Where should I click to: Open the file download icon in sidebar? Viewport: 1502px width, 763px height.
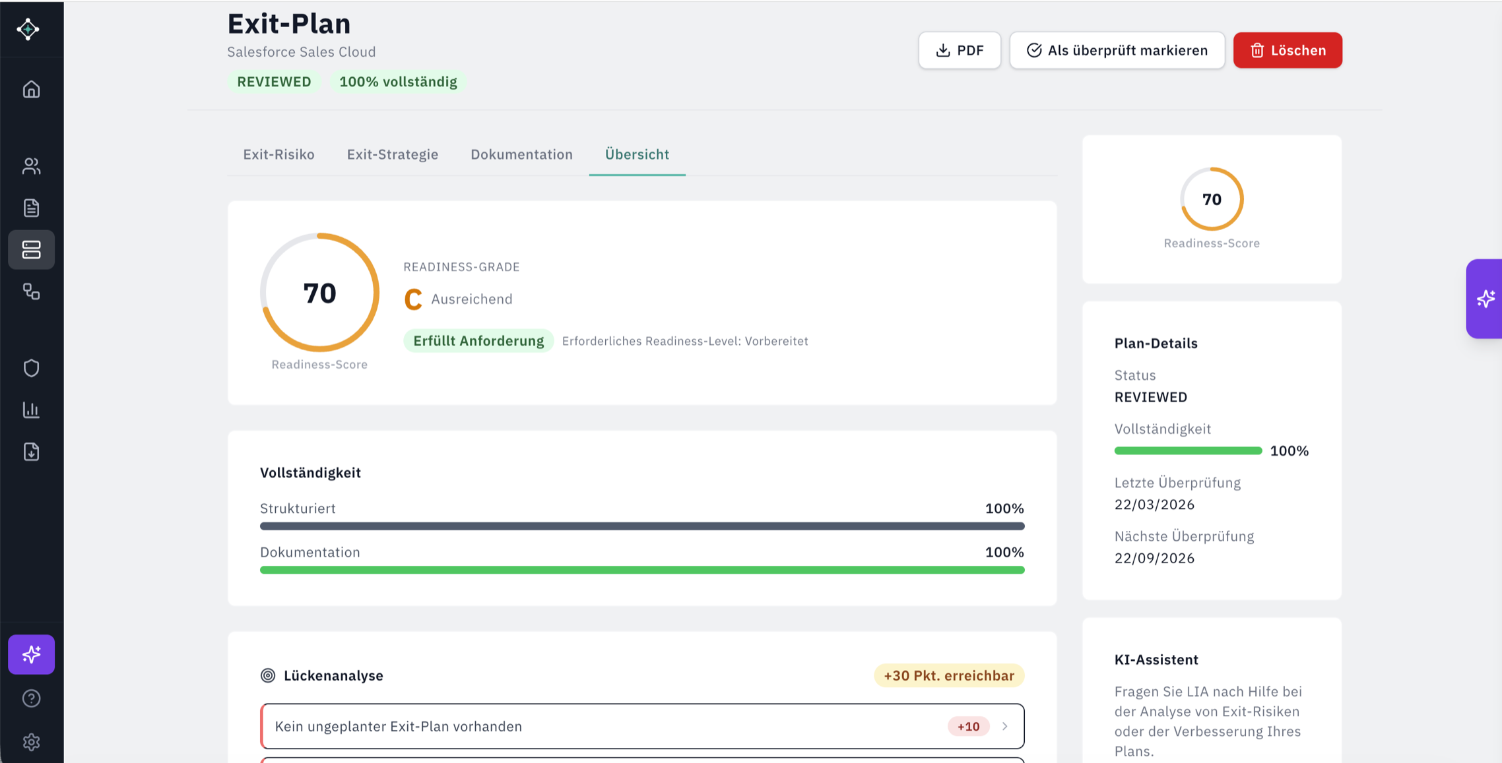tap(31, 452)
